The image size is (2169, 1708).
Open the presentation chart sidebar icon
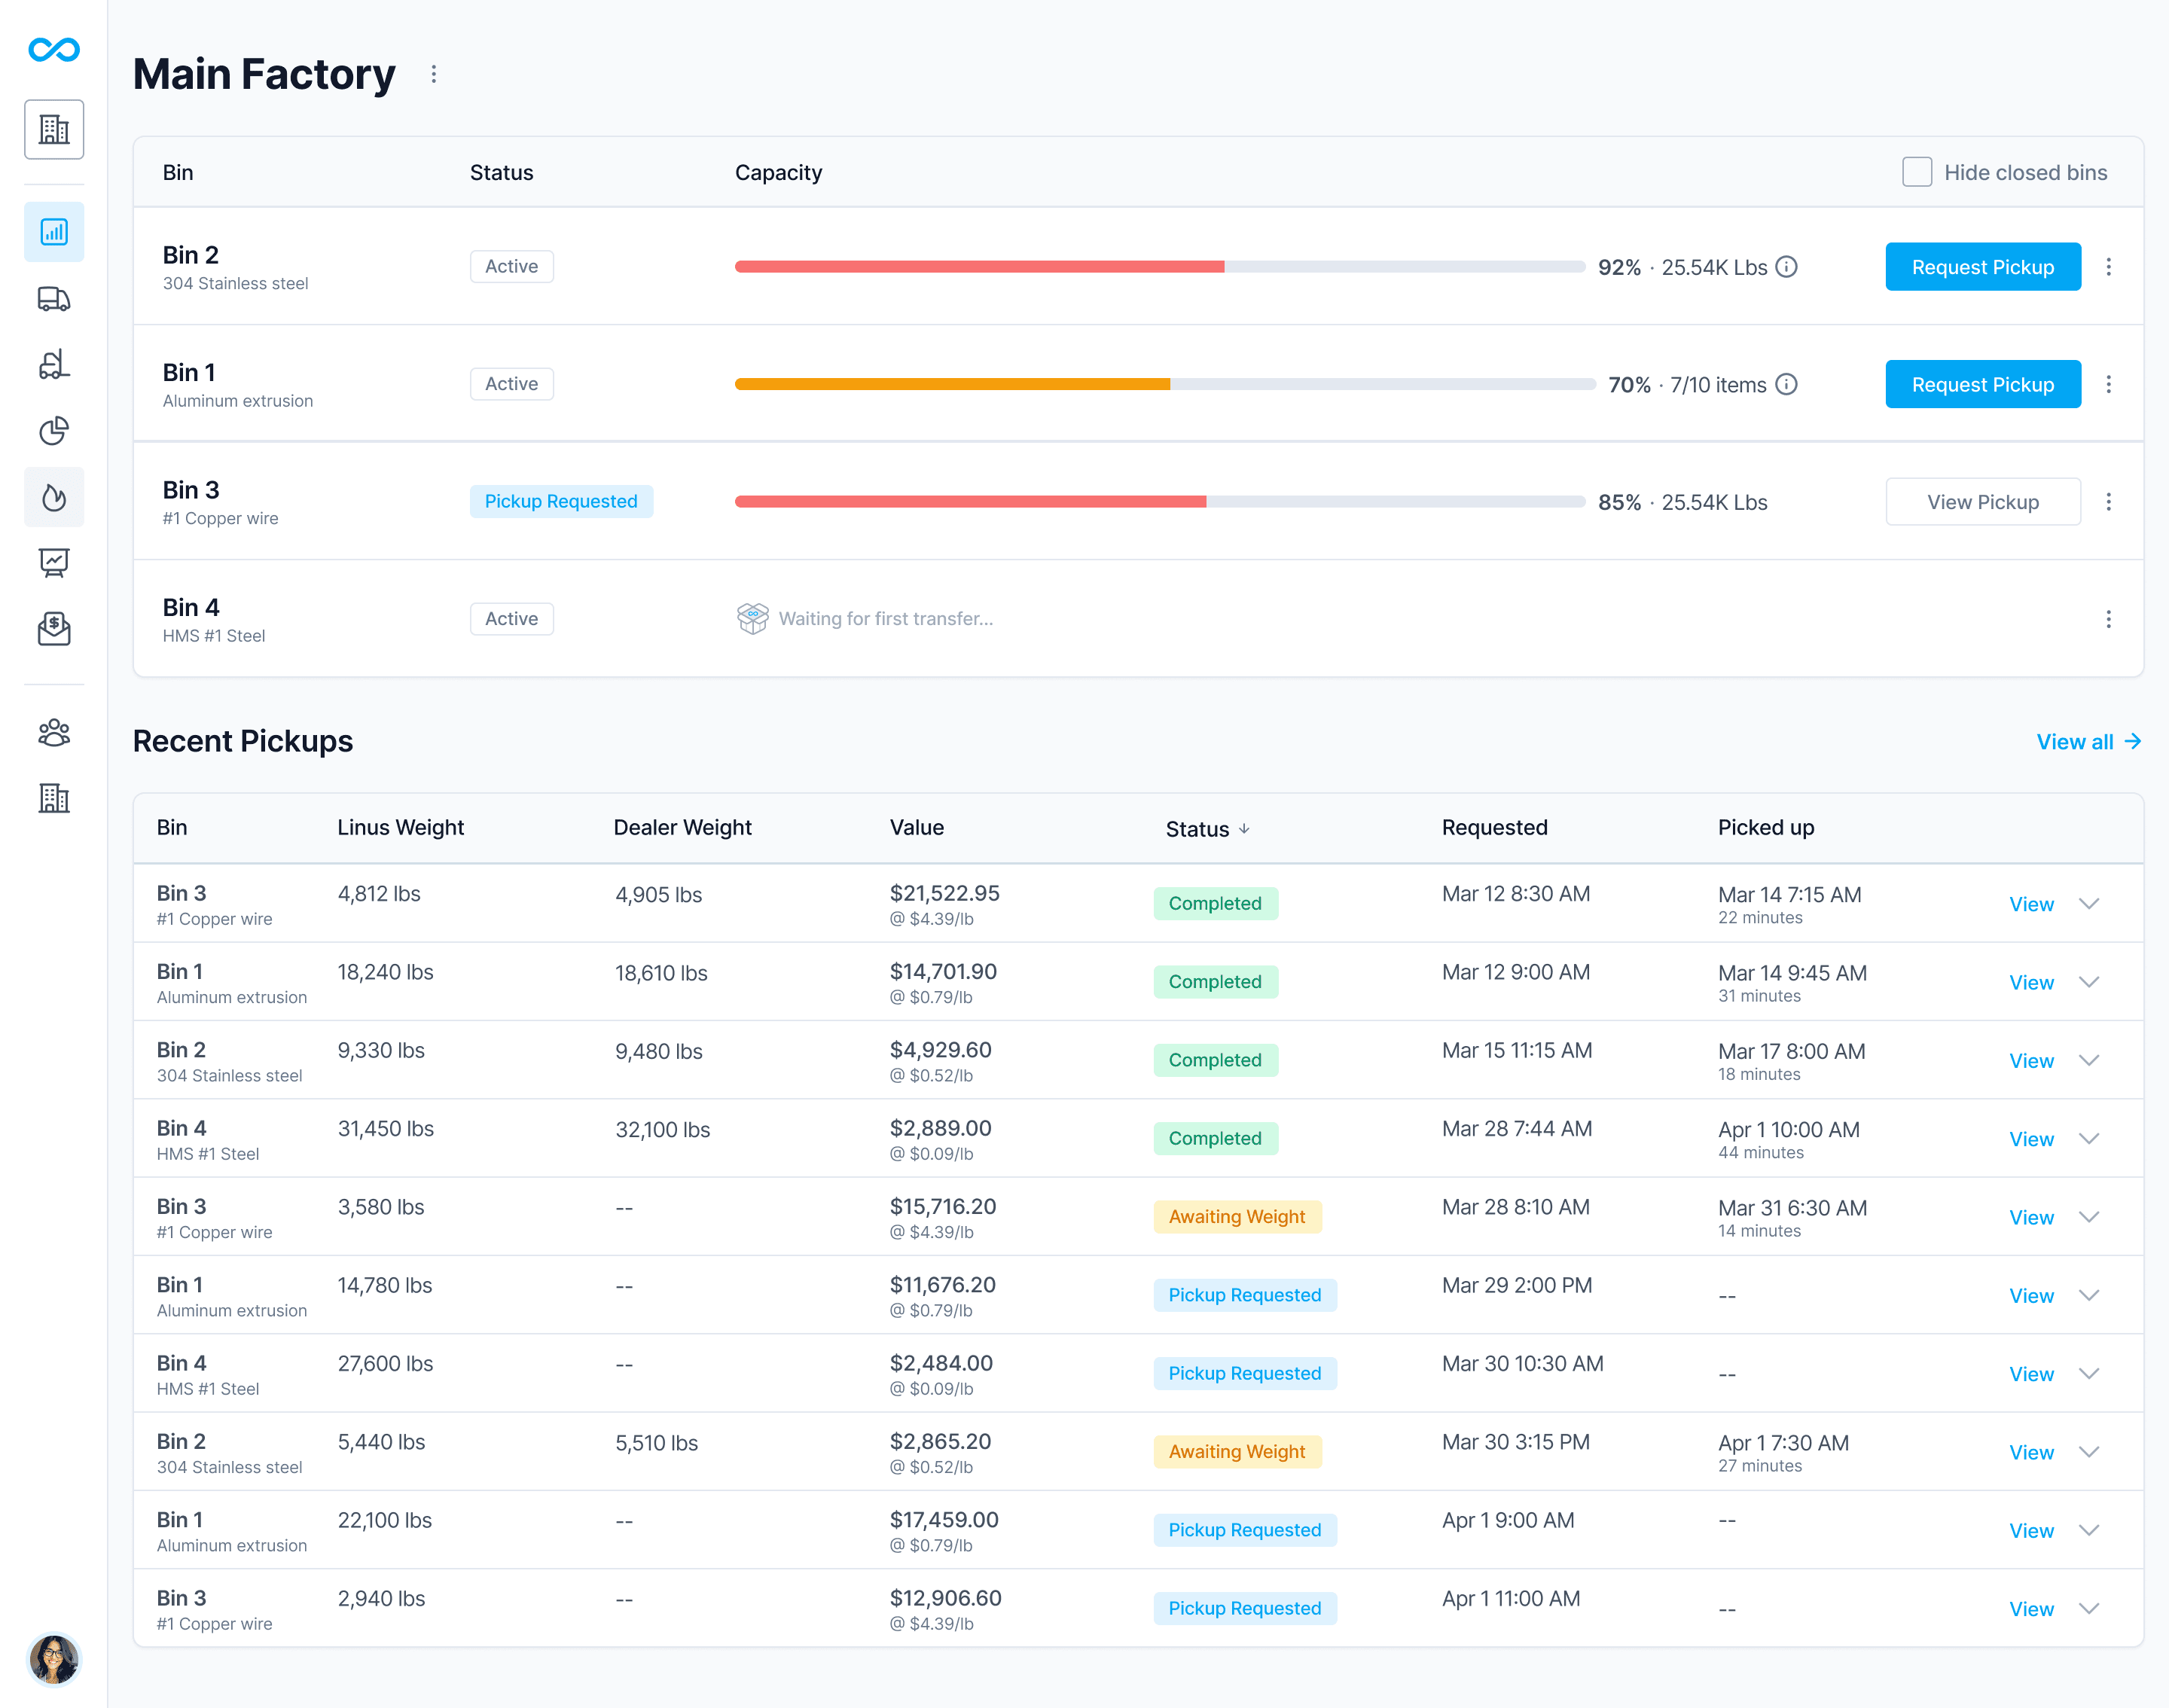[x=54, y=562]
